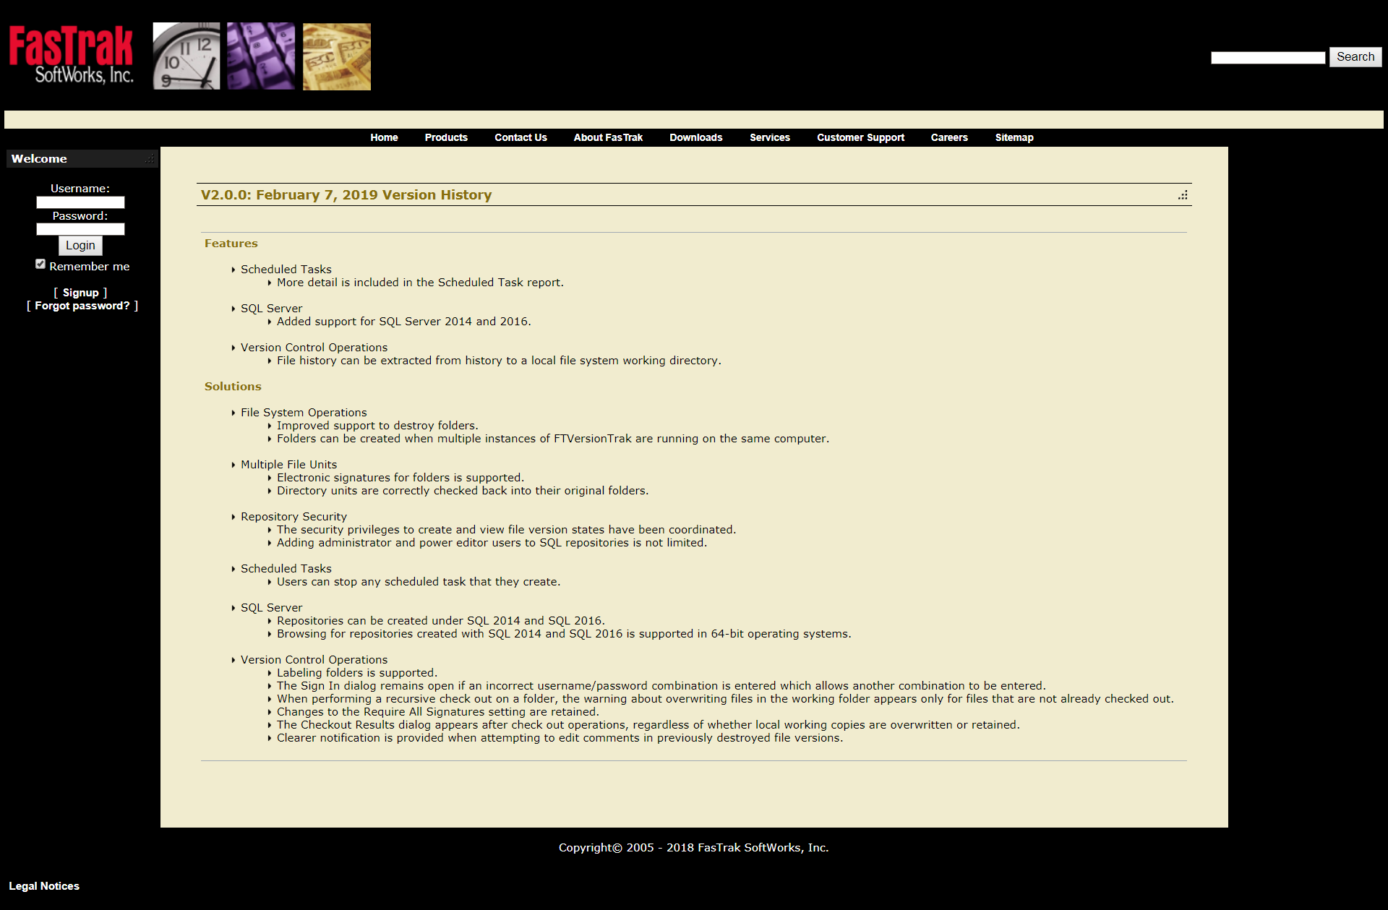Screen dimensions: 1388x910
Task: Click 'Electronic signatures for folders is supported.'
Action: tap(400, 478)
